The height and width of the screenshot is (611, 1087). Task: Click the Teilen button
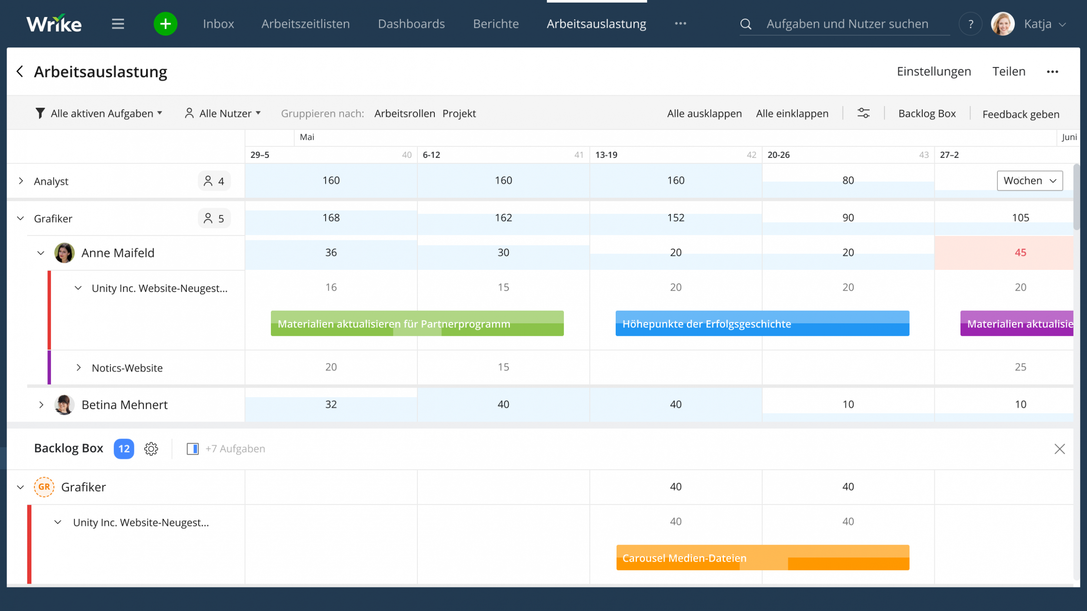click(x=1009, y=71)
